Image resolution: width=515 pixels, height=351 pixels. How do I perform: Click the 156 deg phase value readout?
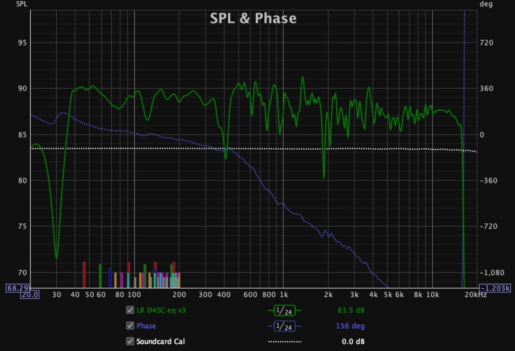[x=350, y=326]
